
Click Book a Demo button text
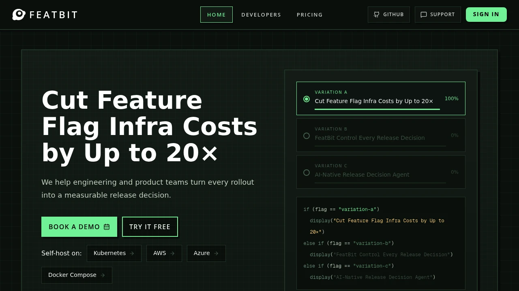click(74, 227)
